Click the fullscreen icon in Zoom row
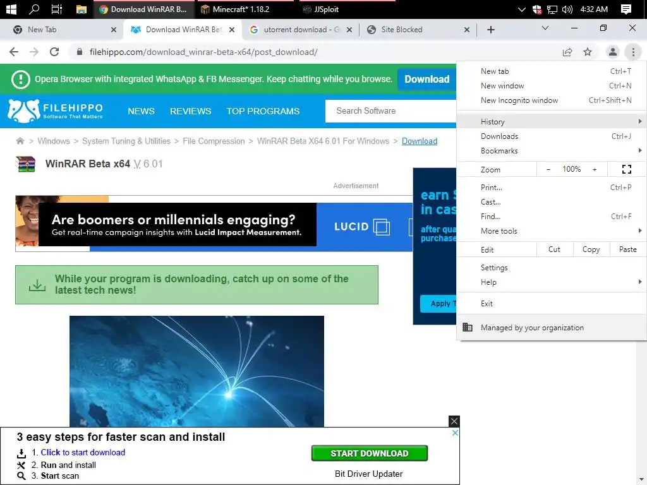This screenshot has width=647, height=485. tap(626, 169)
